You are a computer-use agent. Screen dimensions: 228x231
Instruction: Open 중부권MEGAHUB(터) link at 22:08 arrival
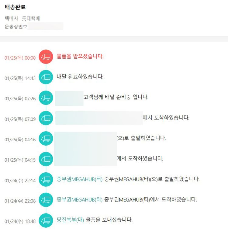pos(80,200)
